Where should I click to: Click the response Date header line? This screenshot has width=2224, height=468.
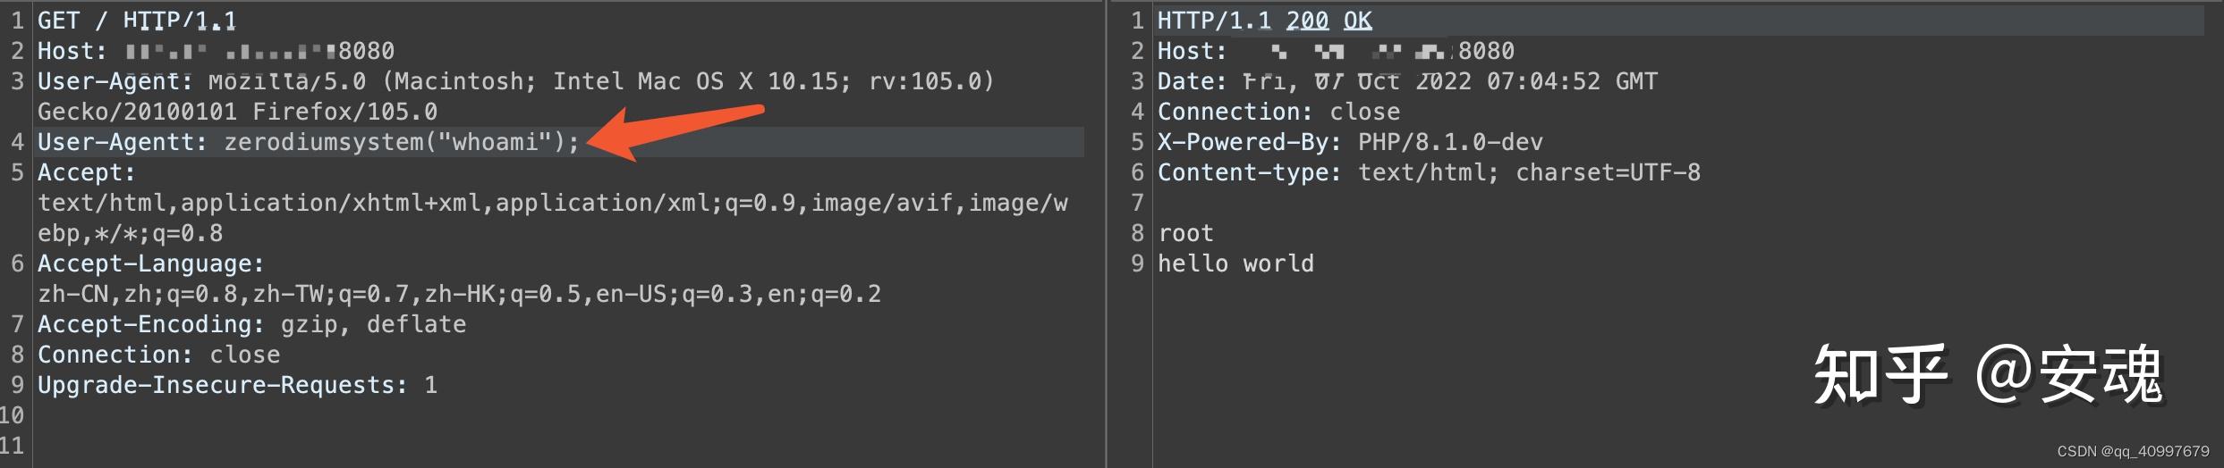pos(1407,81)
